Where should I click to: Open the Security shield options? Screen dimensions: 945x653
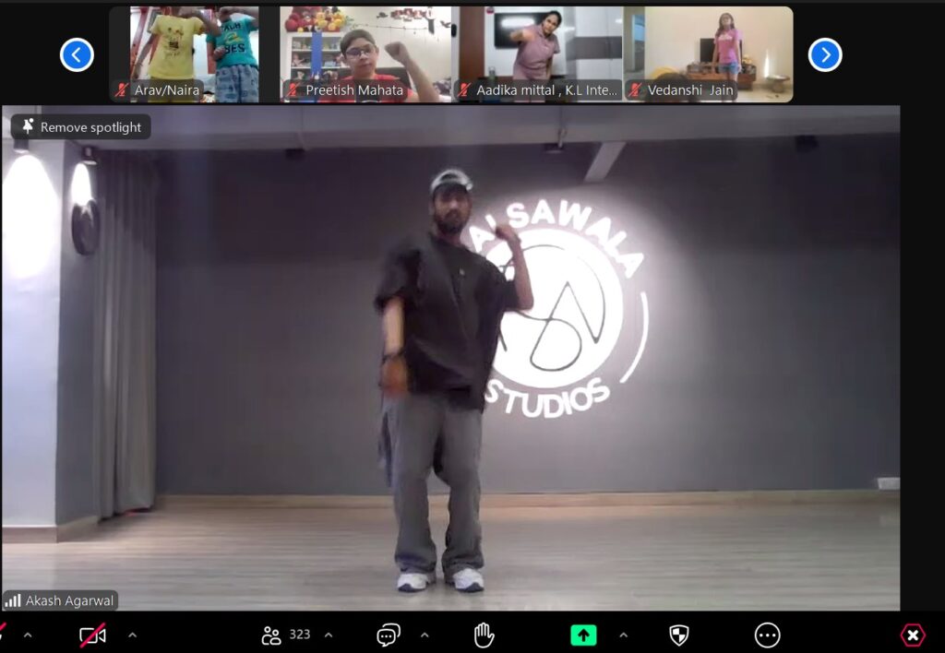pos(678,635)
